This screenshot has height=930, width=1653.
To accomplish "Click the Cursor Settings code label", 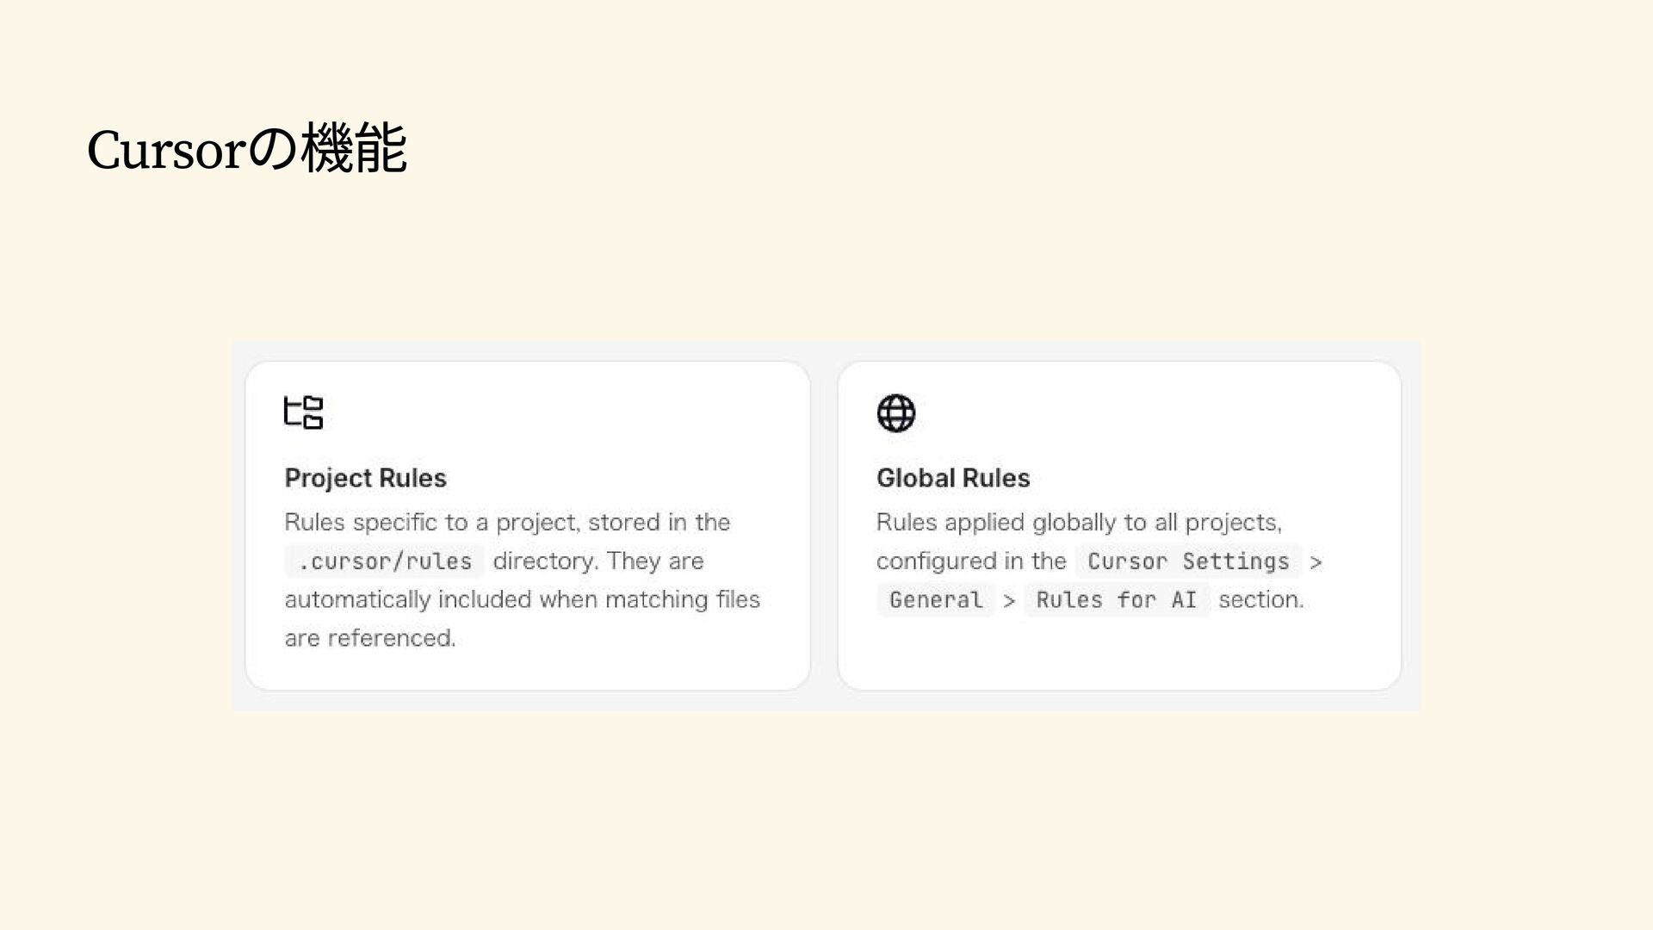I will (1188, 561).
